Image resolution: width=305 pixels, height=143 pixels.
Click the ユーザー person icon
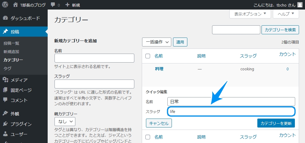[5, 134]
